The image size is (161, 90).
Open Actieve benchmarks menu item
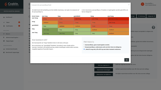pyautogui.click(x=12, y=49)
